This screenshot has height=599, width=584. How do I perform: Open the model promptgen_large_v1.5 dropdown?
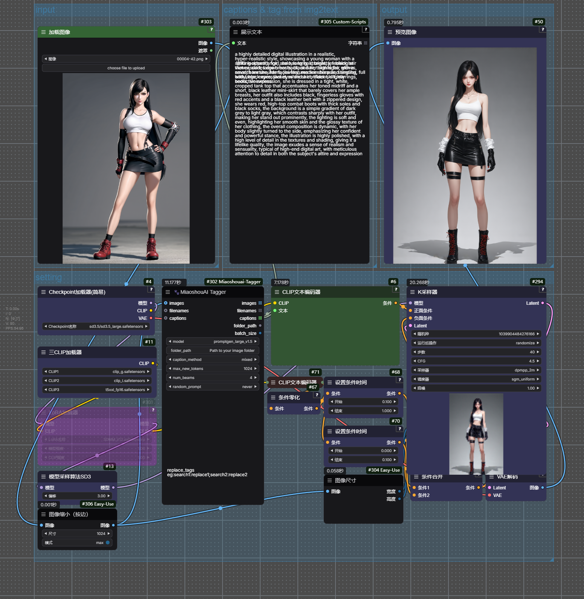point(213,342)
